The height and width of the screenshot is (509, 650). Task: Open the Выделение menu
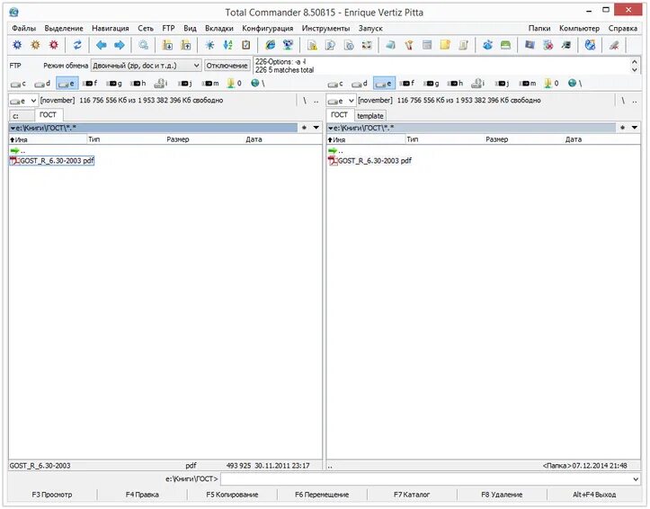pyautogui.click(x=64, y=28)
